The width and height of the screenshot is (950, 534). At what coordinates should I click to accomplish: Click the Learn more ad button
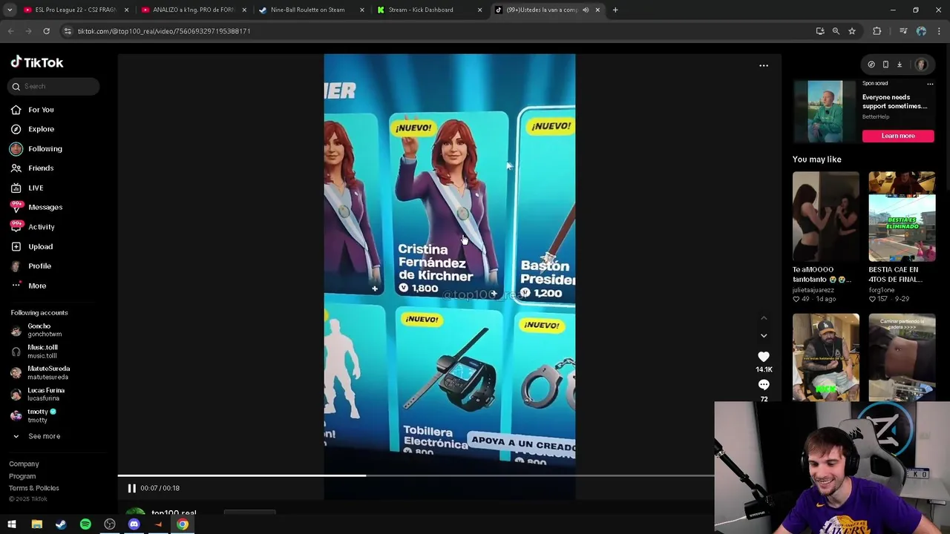(x=898, y=136)
